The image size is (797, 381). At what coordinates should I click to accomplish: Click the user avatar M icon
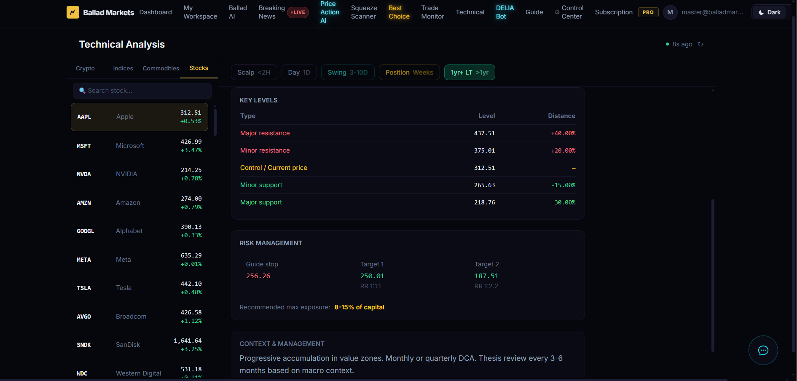(670, 12)
